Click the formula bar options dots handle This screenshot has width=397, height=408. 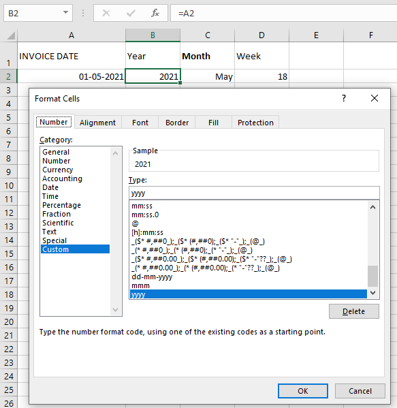(x=83, y=13)
